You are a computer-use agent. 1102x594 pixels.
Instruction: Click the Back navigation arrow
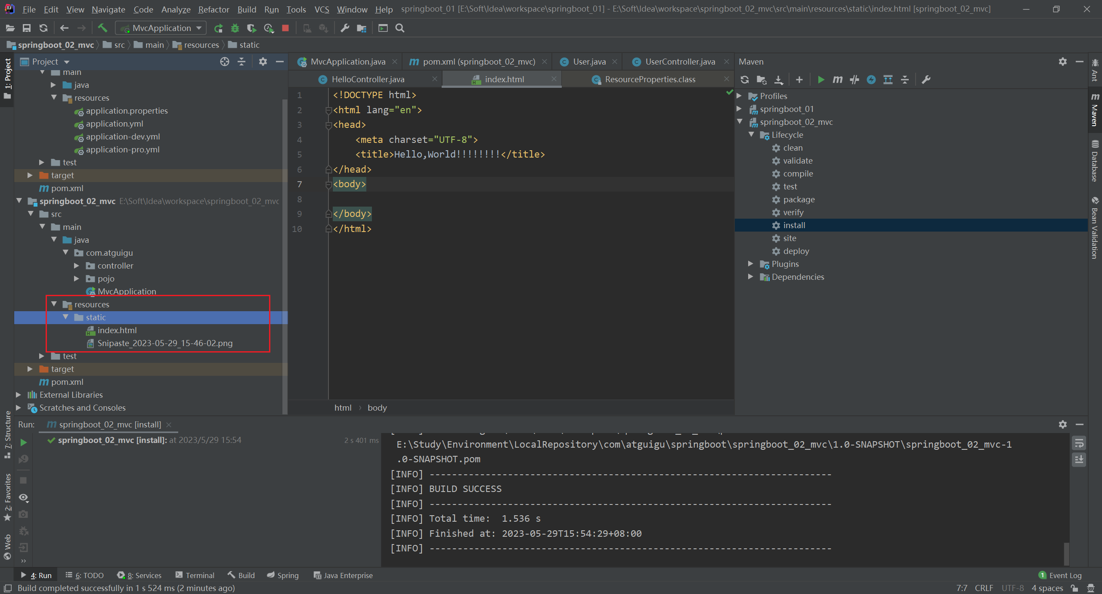[x=65, y=28]
